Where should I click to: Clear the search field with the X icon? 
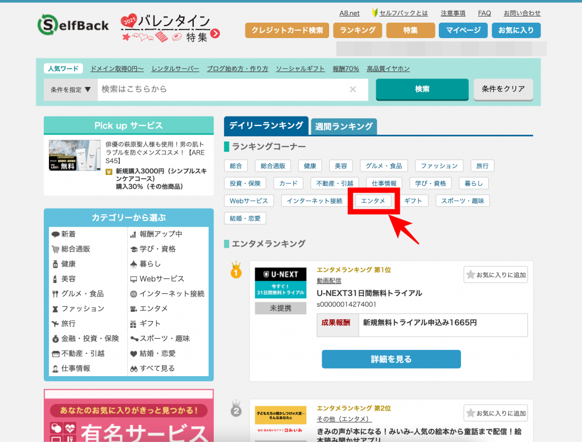click(x=353, y=89)
